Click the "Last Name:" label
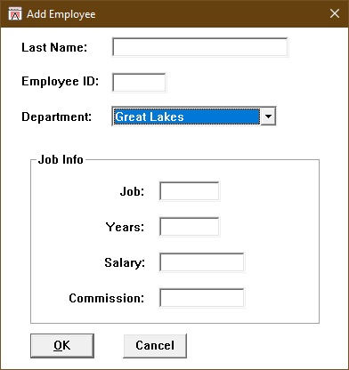This screenshot has width=349, height=370. click(54, 47)
